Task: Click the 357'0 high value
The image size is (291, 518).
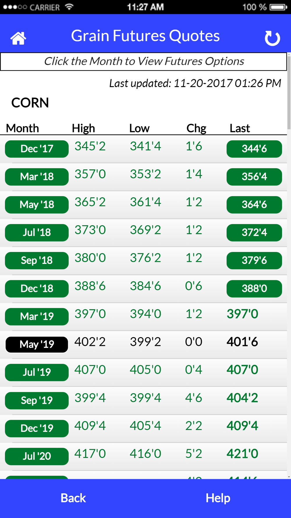Action: tap(90, 174)
